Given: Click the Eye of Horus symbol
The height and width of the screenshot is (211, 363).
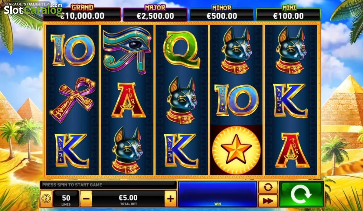Looking at the screenshot, I should (127, 50).
